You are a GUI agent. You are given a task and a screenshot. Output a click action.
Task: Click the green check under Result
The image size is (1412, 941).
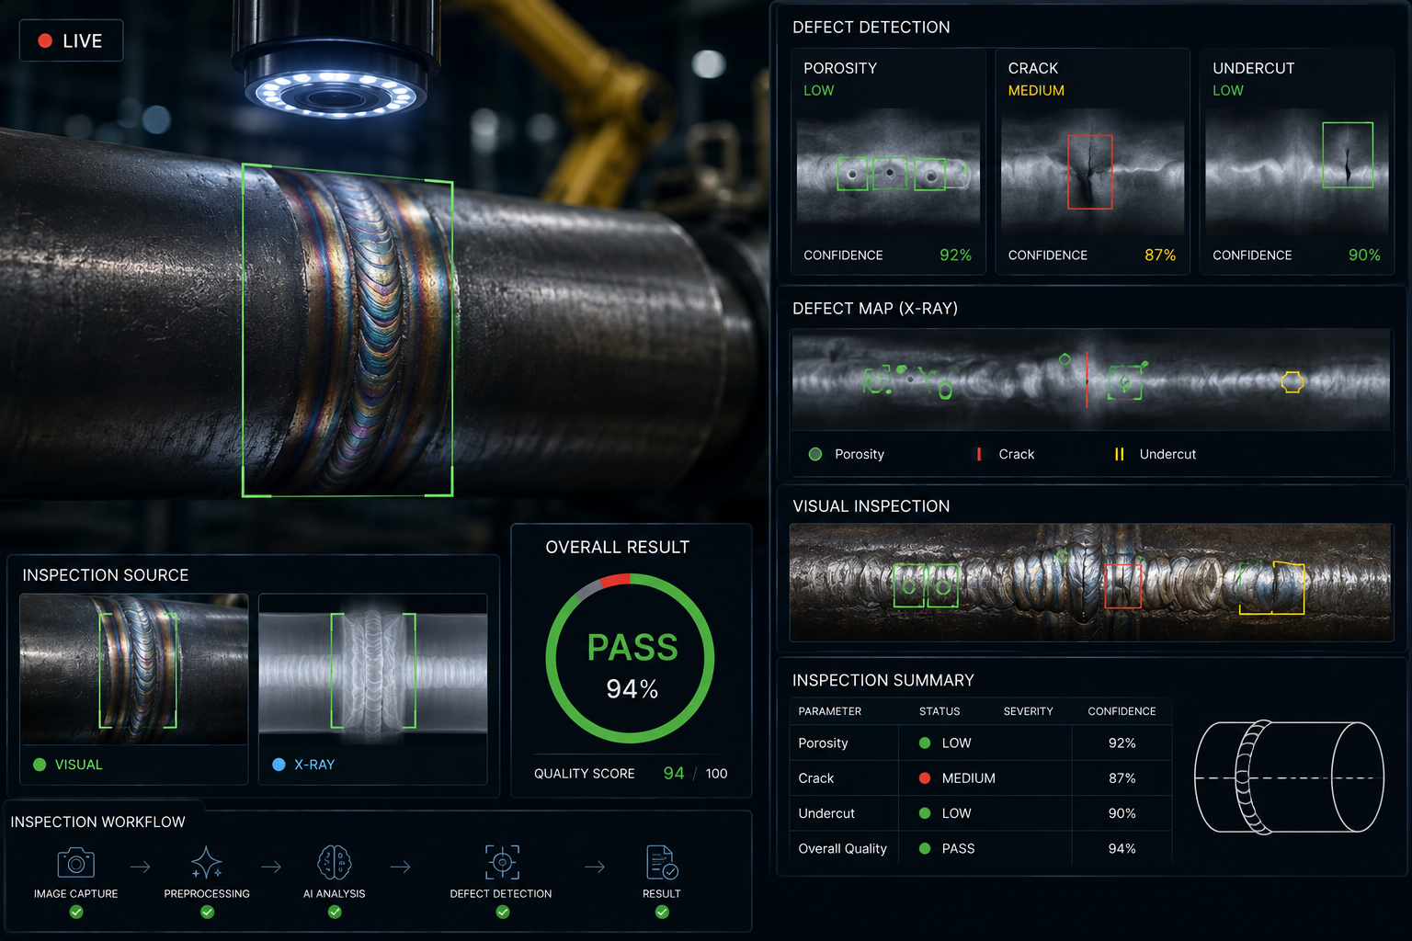(x=662, y=912)
